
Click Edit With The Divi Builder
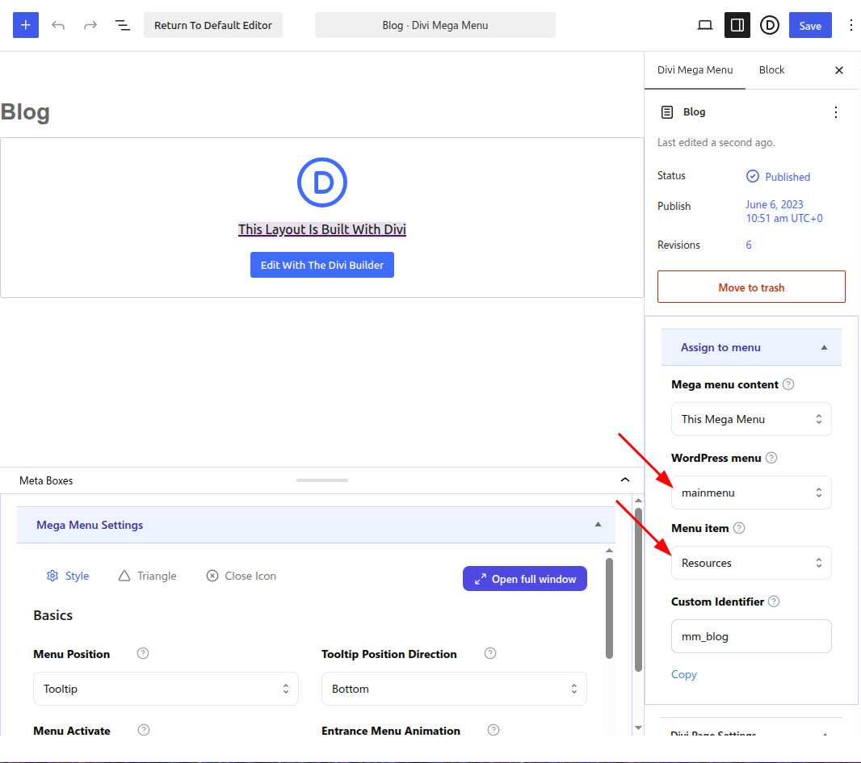click(322, 265)
